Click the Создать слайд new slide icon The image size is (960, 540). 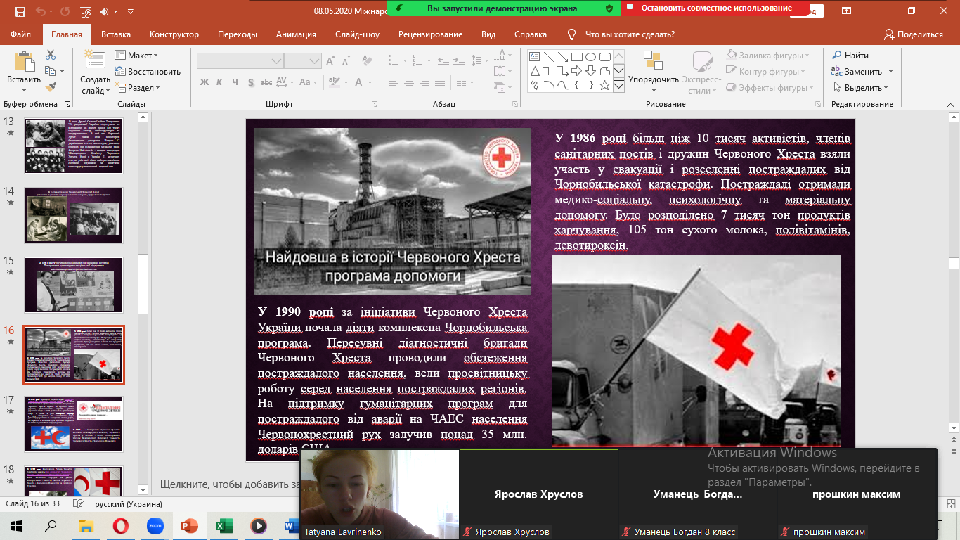click(x=94, y=60)
